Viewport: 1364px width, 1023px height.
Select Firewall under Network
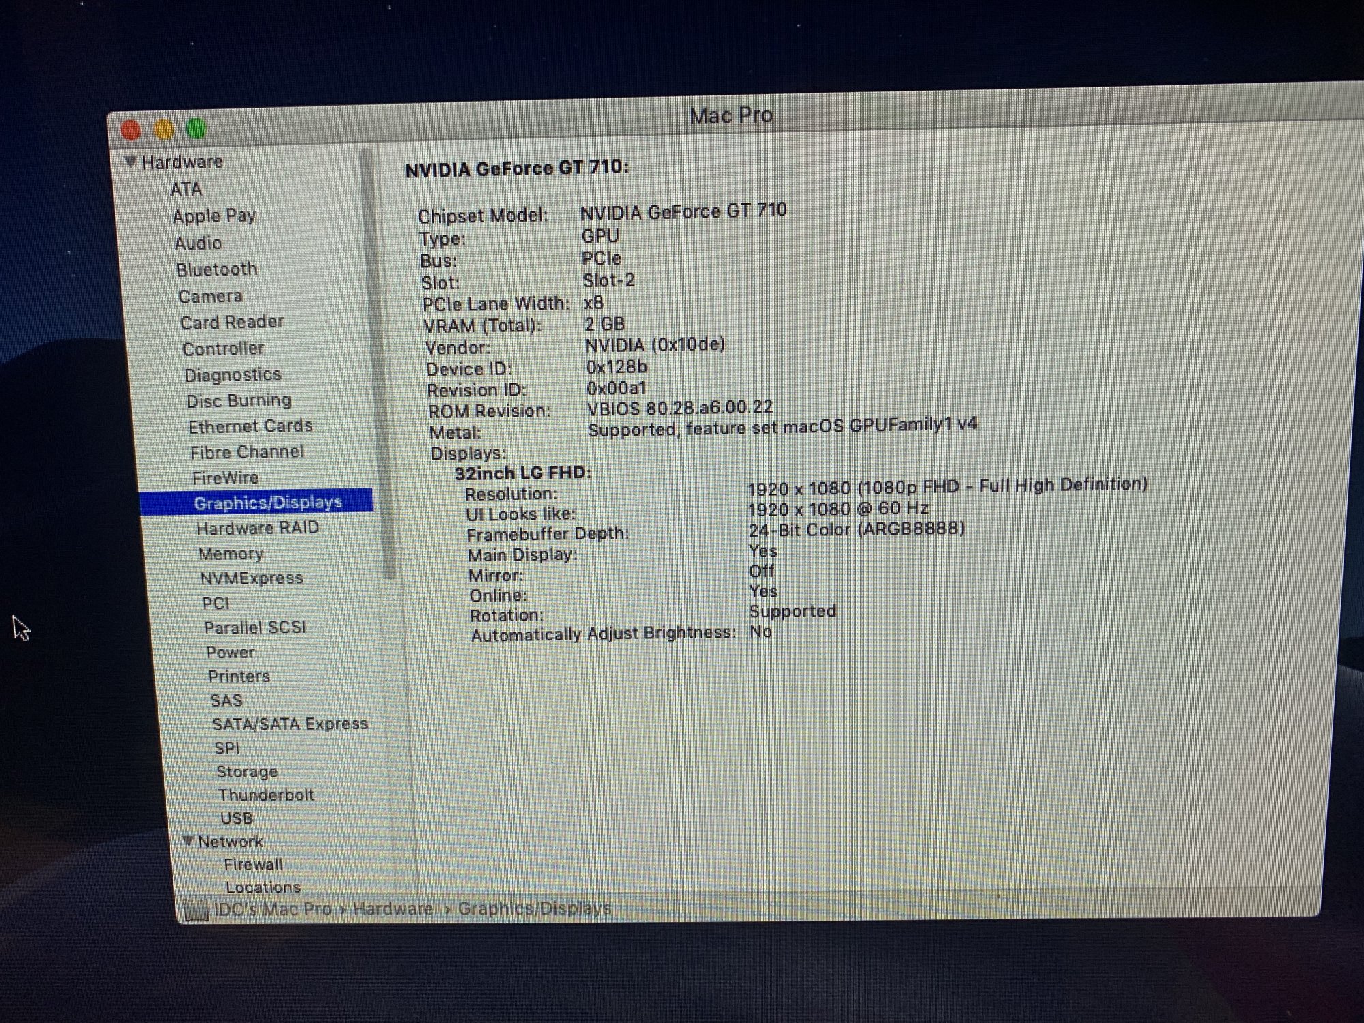pyautogui.click(x=253, y=864)
